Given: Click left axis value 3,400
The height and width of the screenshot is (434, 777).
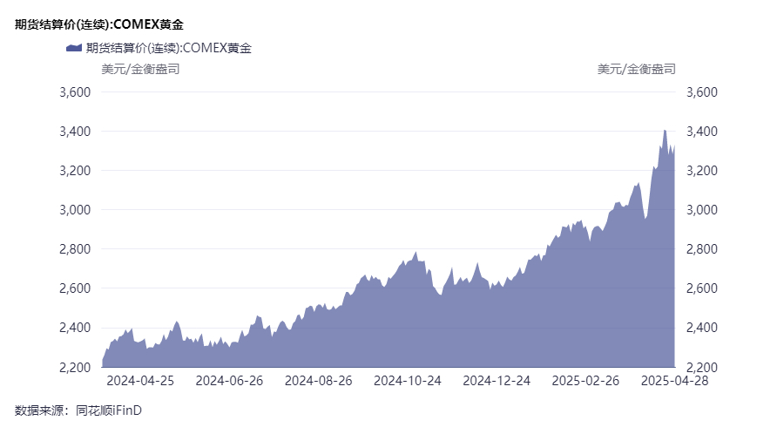Looking at the screenshot, I should click(x=75, y=132).
